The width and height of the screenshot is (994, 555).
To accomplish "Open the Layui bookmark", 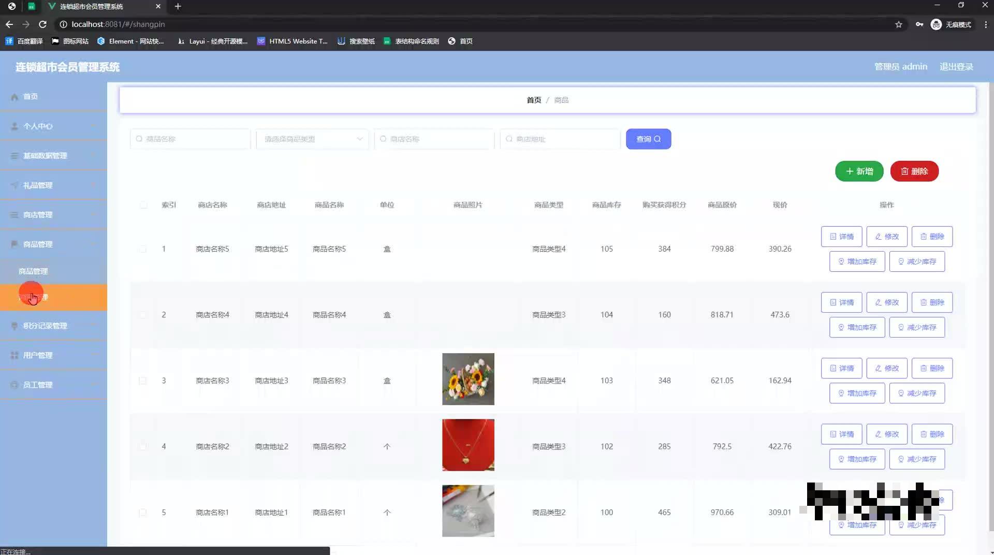I will pyautogui.click(x=212, y=41).
